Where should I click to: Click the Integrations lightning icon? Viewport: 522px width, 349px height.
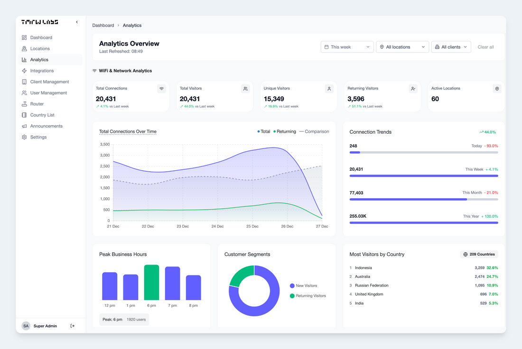coord(24,71)
